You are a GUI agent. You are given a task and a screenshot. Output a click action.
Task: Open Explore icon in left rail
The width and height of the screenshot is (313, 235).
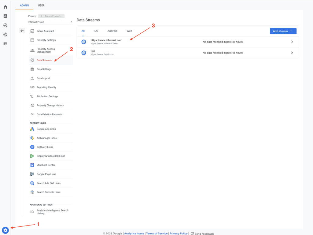pos(5,25)
